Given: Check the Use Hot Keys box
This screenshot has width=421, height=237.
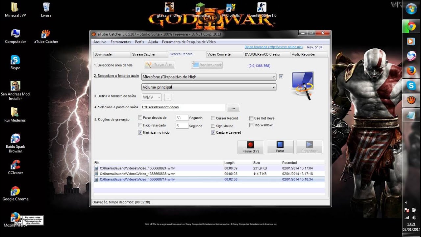Looking at the screenshot, I should pos(251,118).
